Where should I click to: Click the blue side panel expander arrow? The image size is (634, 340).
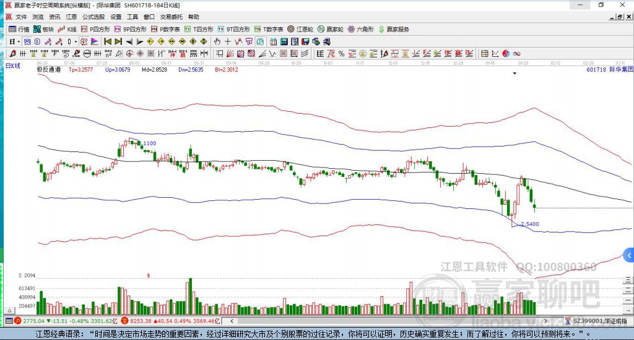pyautogui.click(x=629, y=255)
